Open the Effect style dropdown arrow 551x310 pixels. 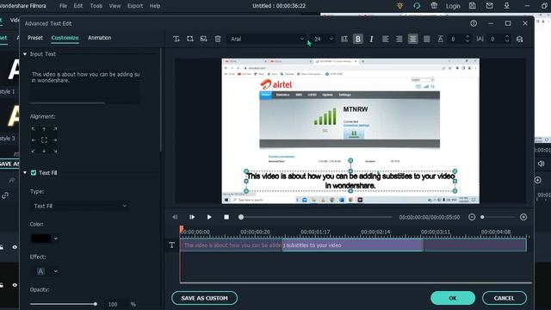[55, 271]
